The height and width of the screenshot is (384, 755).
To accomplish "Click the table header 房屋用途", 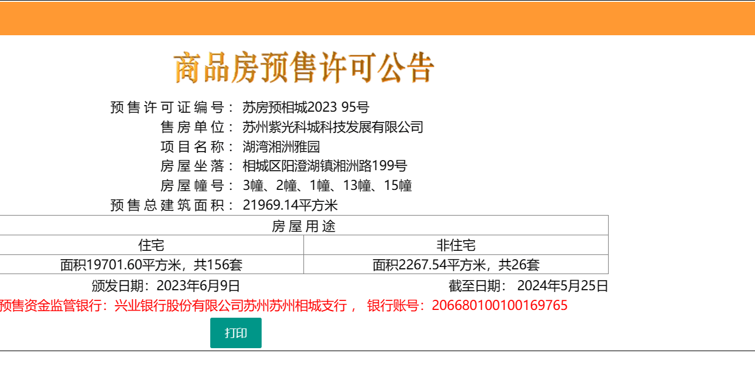I will click(303, 226).
